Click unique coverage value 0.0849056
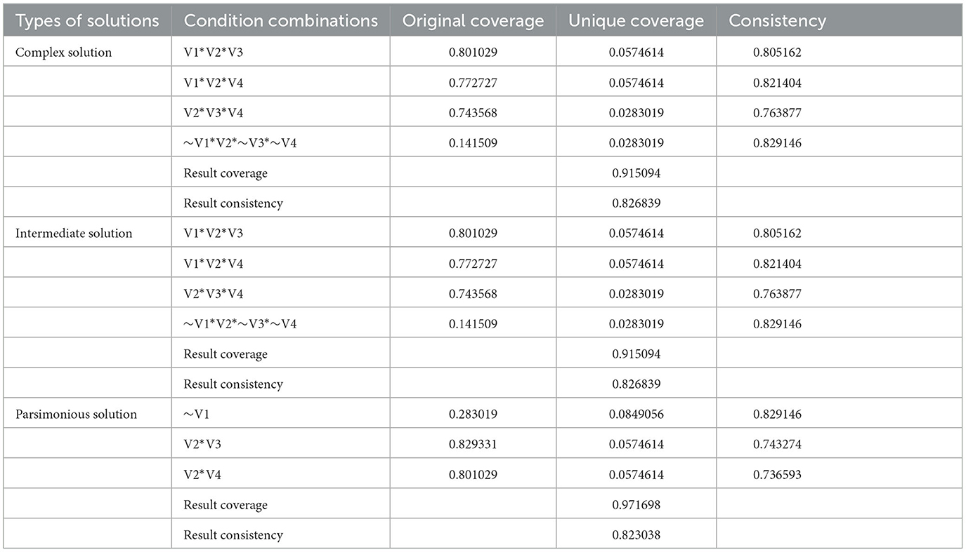Viewport: 966px width, 552px height. click(636, 415)
